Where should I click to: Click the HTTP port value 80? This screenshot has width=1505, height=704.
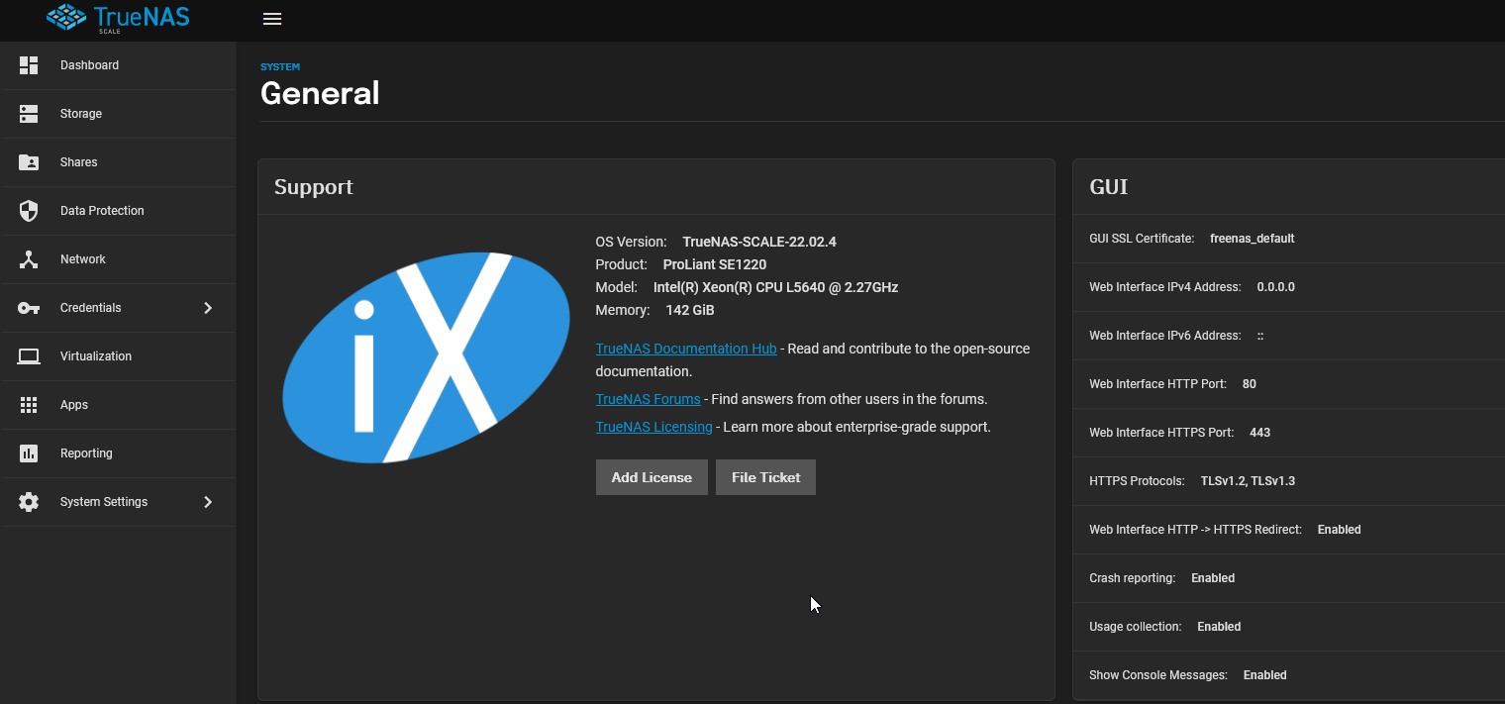[x=1250, y=384]
